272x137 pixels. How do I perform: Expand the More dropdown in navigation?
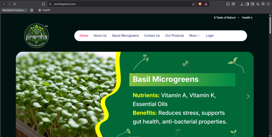pos(194,36)
